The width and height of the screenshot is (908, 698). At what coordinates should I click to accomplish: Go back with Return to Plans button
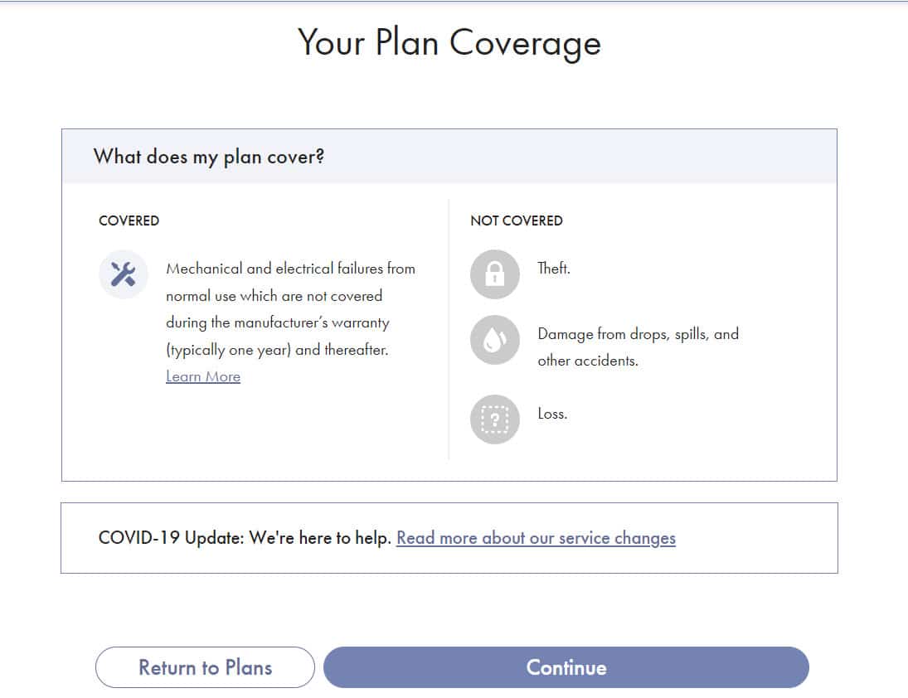pos(205,667)
